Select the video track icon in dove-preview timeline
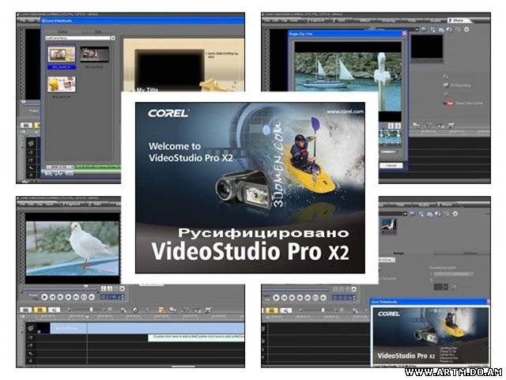 pos(31,329)
